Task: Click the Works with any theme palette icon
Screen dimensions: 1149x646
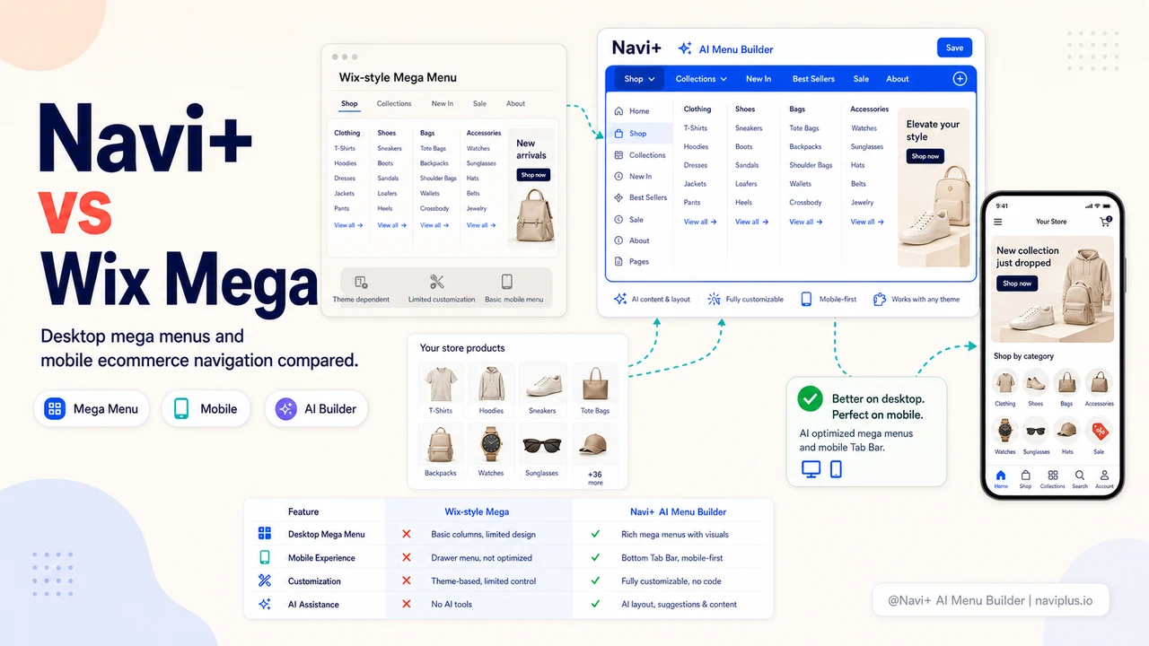Action: pyautogui.click(x=880, y=299)
